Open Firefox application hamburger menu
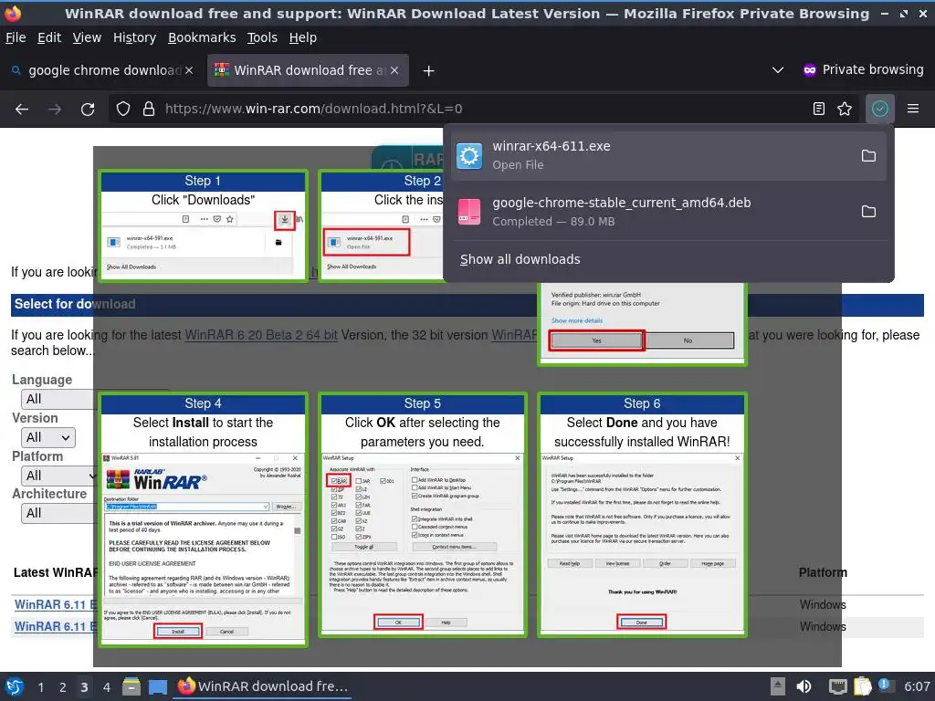Image resolution: width=935 pixels, height=701 pixels. coord(913,109)
